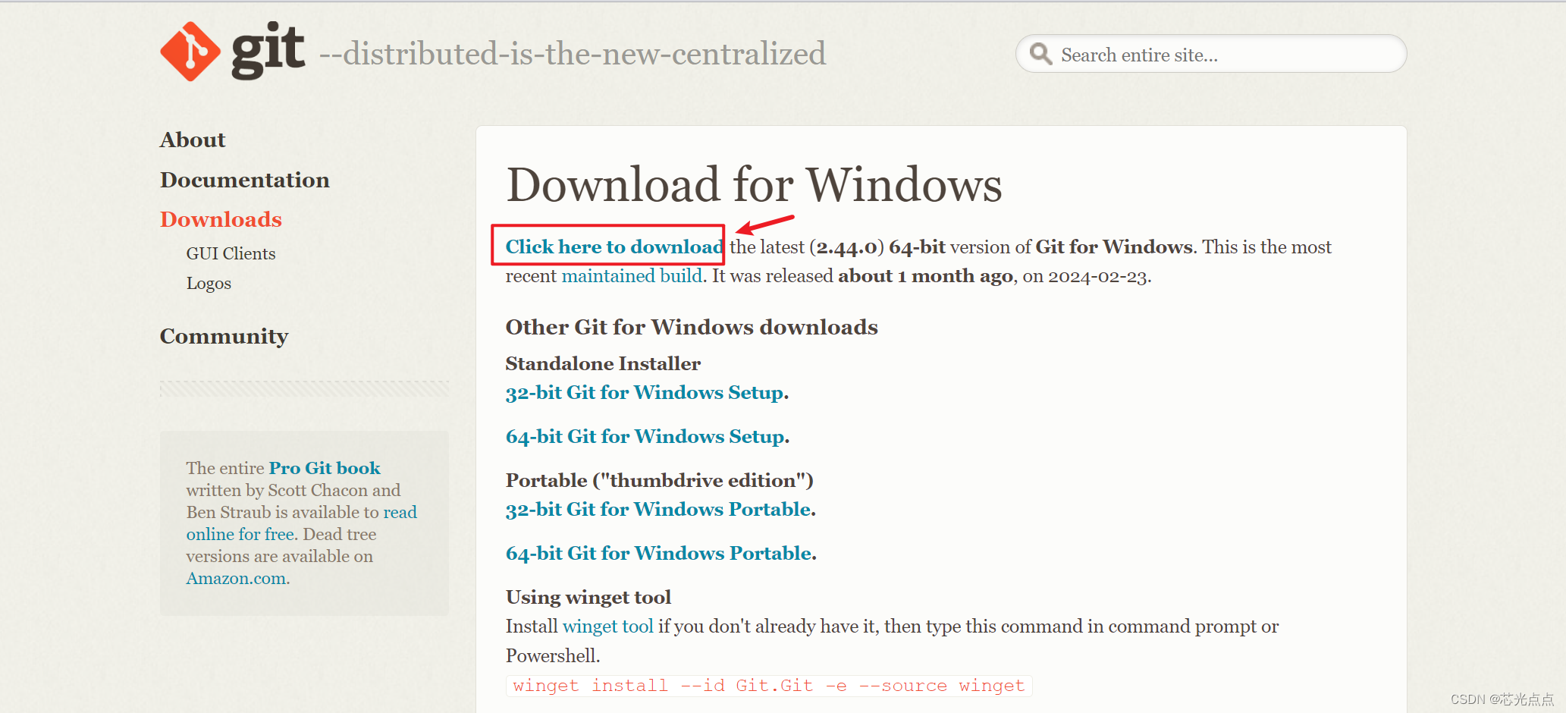Screen dimensions: 1566x713
Task: Click the orange Git diamond logo icon
Action: click(x=190, y=52)
